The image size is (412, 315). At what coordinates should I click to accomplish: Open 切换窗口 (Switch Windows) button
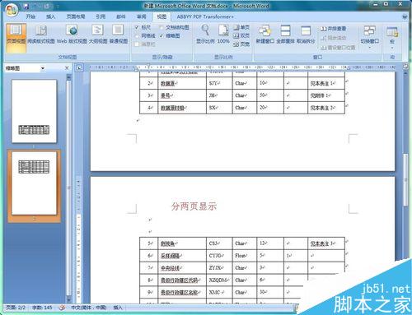pos(370,37)
